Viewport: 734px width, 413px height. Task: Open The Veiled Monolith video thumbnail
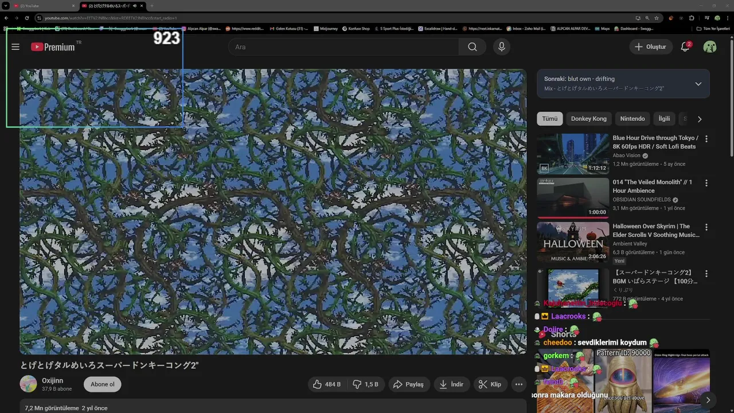point(573,198)
